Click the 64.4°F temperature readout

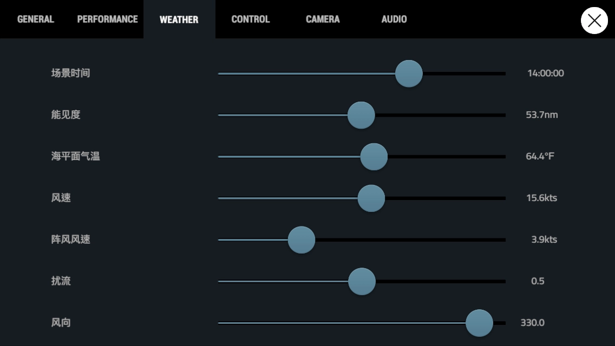[540, 157]
